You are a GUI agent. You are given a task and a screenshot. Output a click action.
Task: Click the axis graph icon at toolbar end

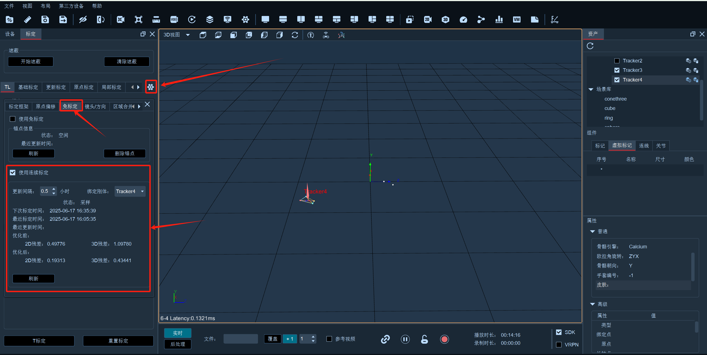coord(554,19)
